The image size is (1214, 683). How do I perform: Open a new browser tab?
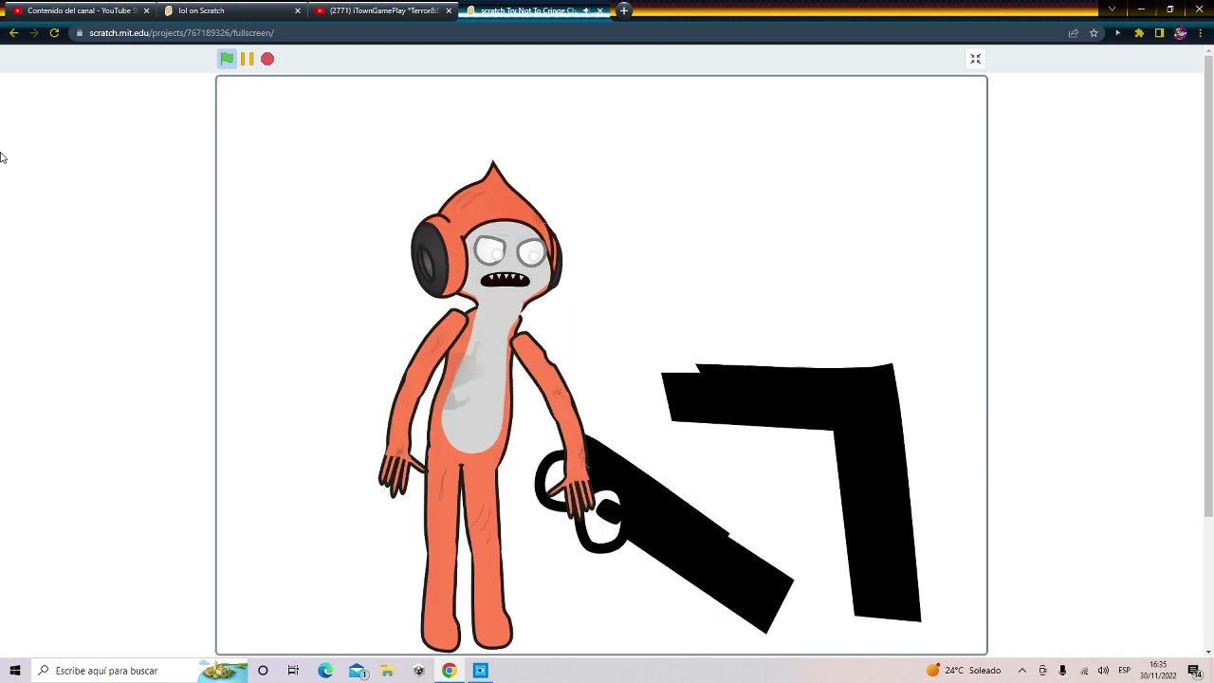[x=624, y=10]
